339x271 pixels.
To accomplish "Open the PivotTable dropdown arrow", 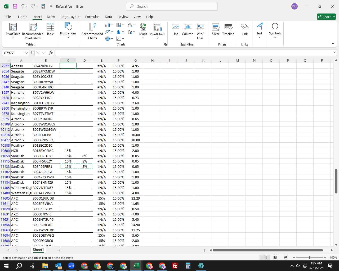I will click(x=13, y=38).
